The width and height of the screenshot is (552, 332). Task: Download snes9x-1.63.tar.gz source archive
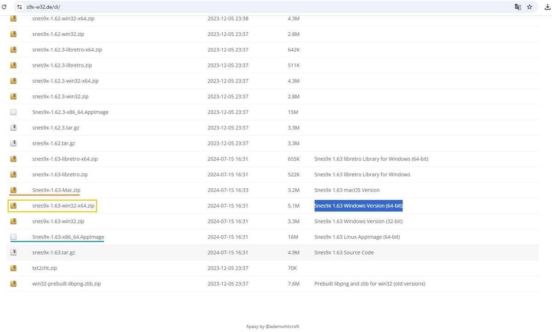[x=54, y=252]
